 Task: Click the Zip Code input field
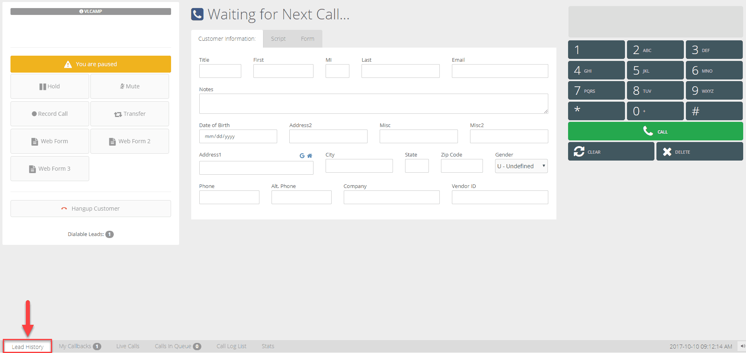[x=462, y=166]
